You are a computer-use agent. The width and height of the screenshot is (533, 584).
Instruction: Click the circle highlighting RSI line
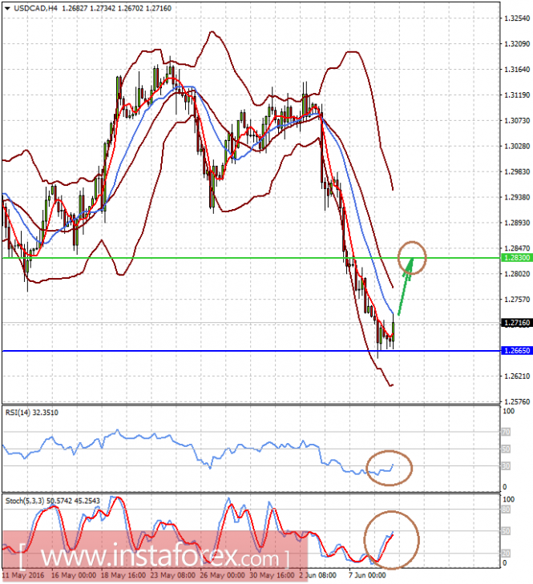[389, 468]
